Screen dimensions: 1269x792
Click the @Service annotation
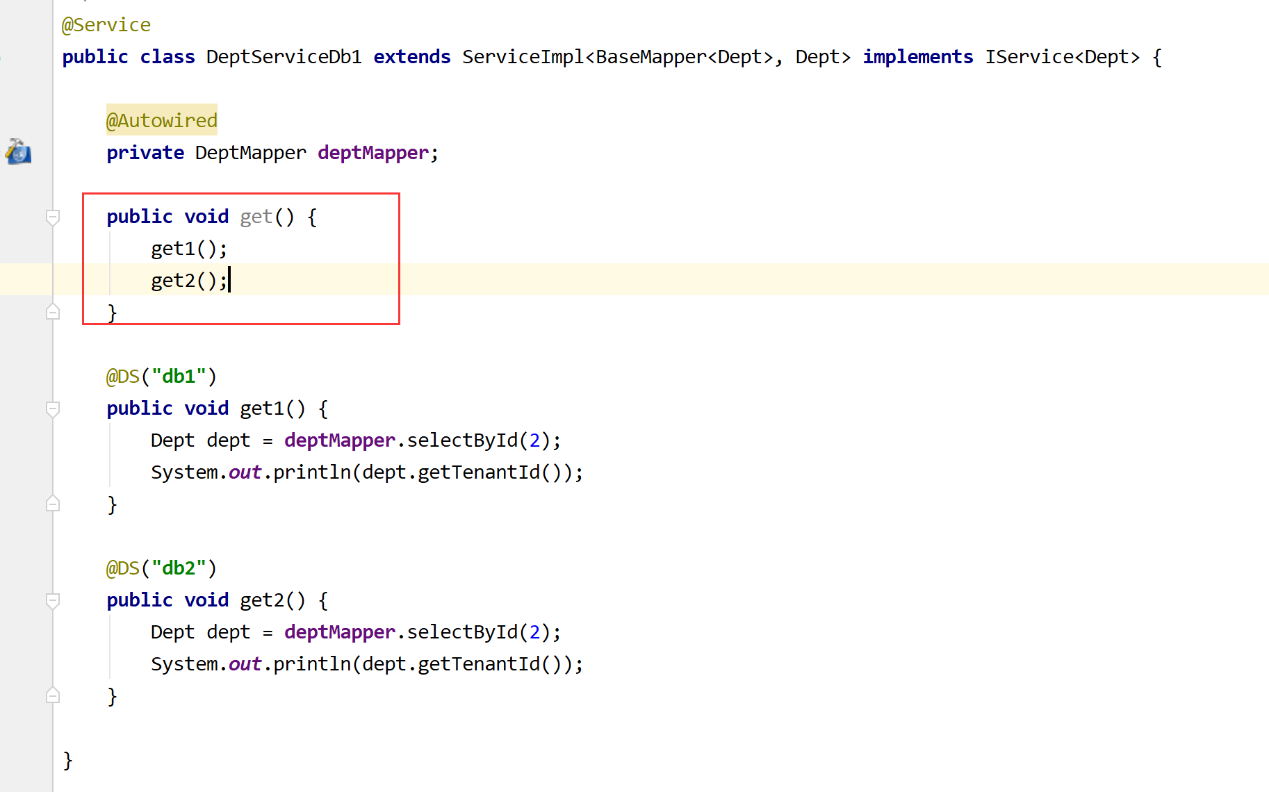pyautogui.click(x=106, y=24)
